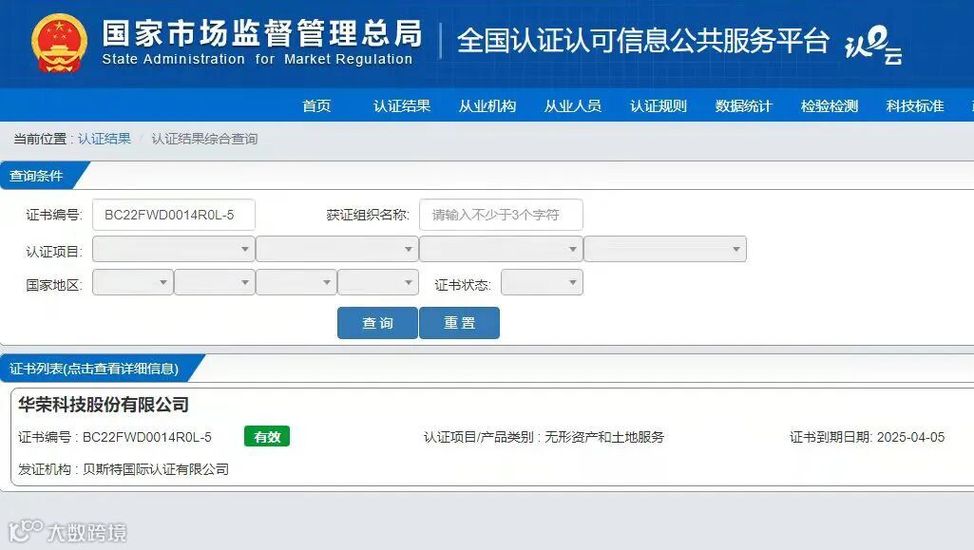Click issuing body 贝斯特国际认证有限公司
Viewport: 974px width, 550px height.
click(156, 469)
